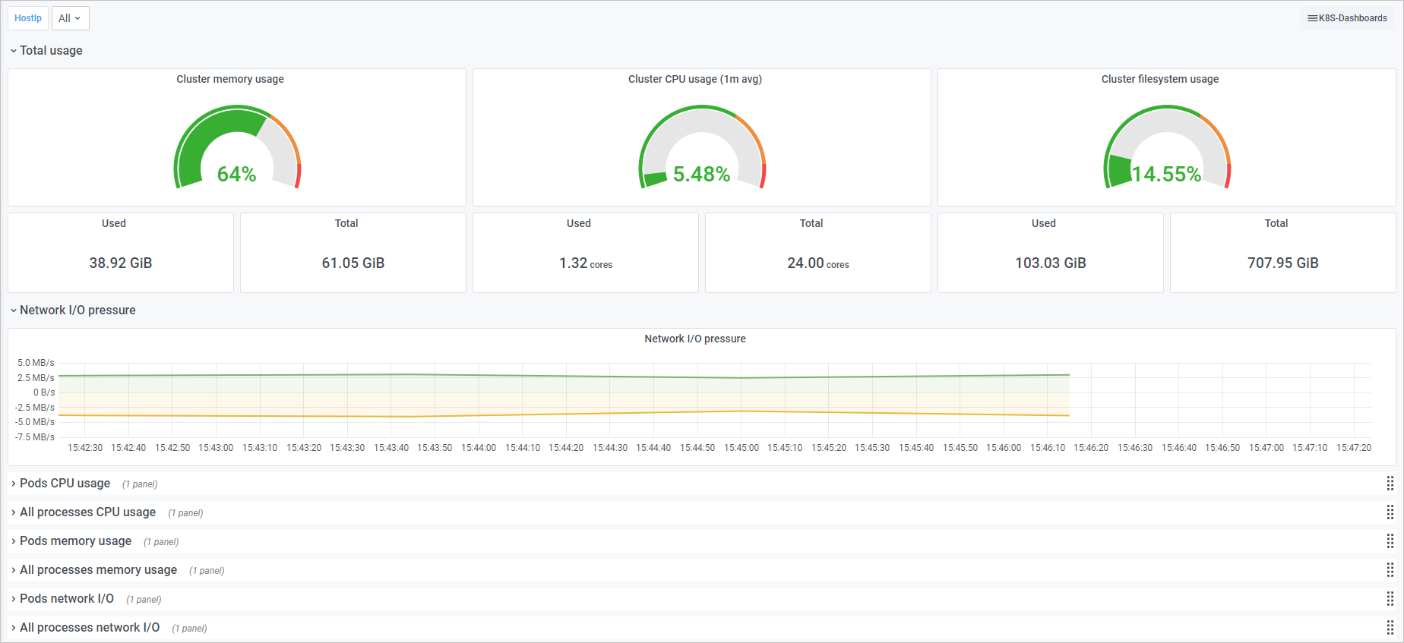Expand the All processes network I/O row
Viewport: 1404px width, 643px height.
[85, 628]
